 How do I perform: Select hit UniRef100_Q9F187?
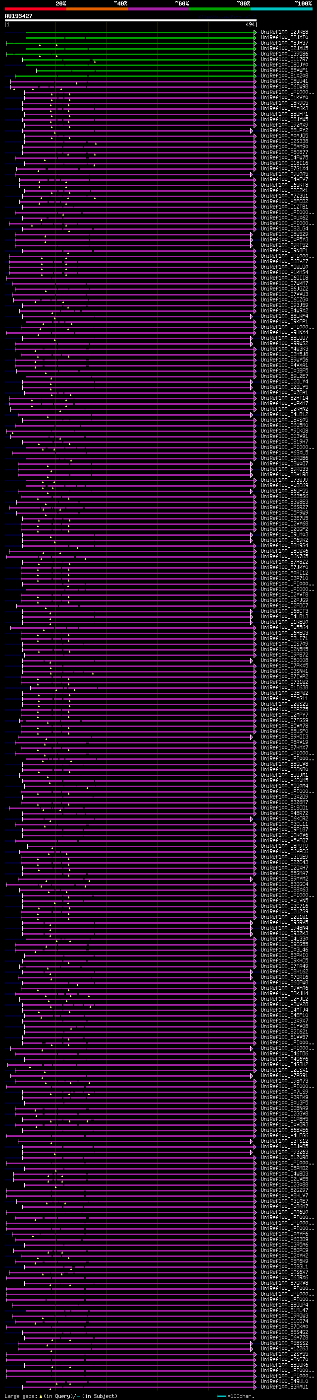pos(284,829)
